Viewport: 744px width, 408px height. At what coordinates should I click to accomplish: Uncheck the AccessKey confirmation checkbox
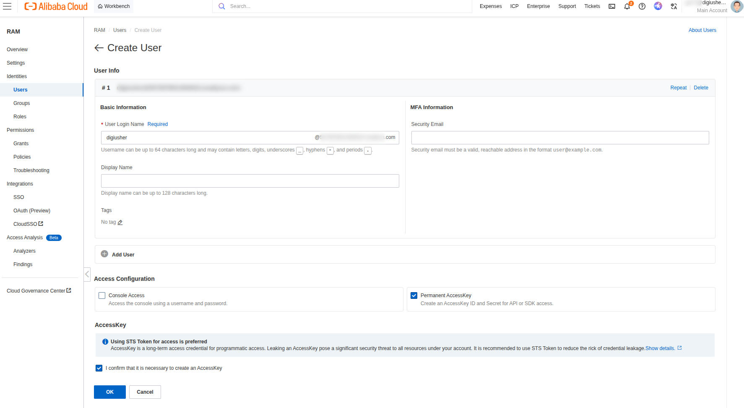coord(99,368)
